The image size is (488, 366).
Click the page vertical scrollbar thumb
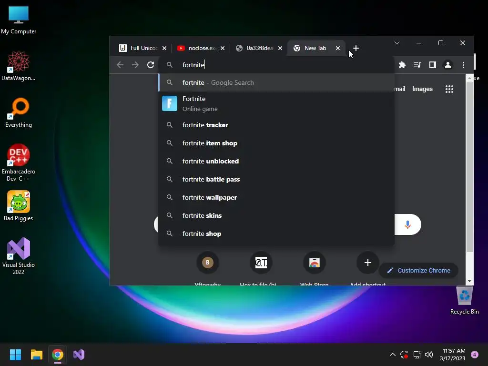pyautogui.click(x=469, y=166)
